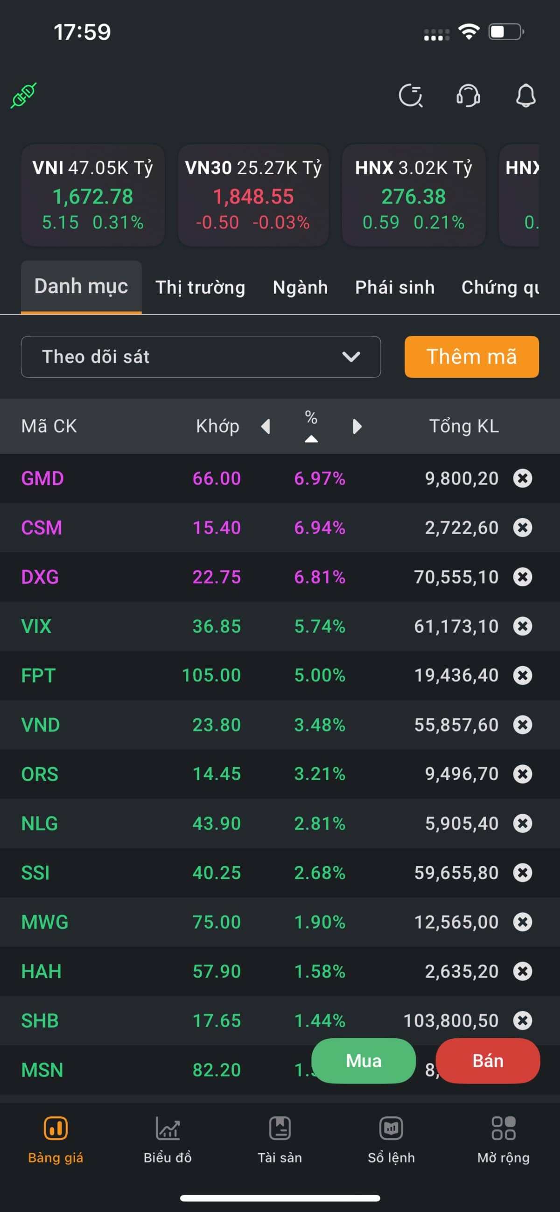Open notifications bell icon
560x1212 pixels.
click(x=525, y=96)
